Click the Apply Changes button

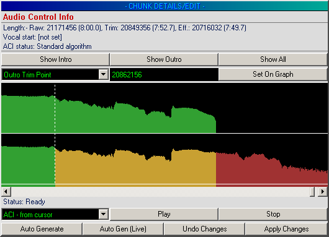tap(286, 229)
